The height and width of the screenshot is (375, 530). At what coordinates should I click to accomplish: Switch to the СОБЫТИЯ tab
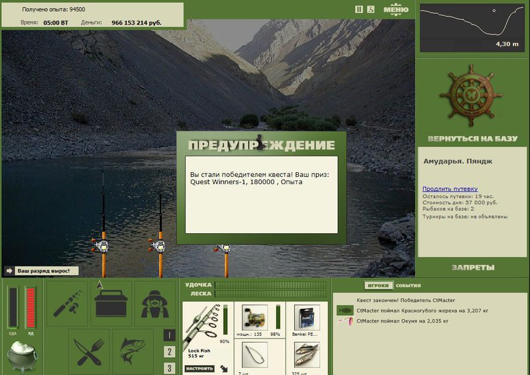click(x=408, y=286)
